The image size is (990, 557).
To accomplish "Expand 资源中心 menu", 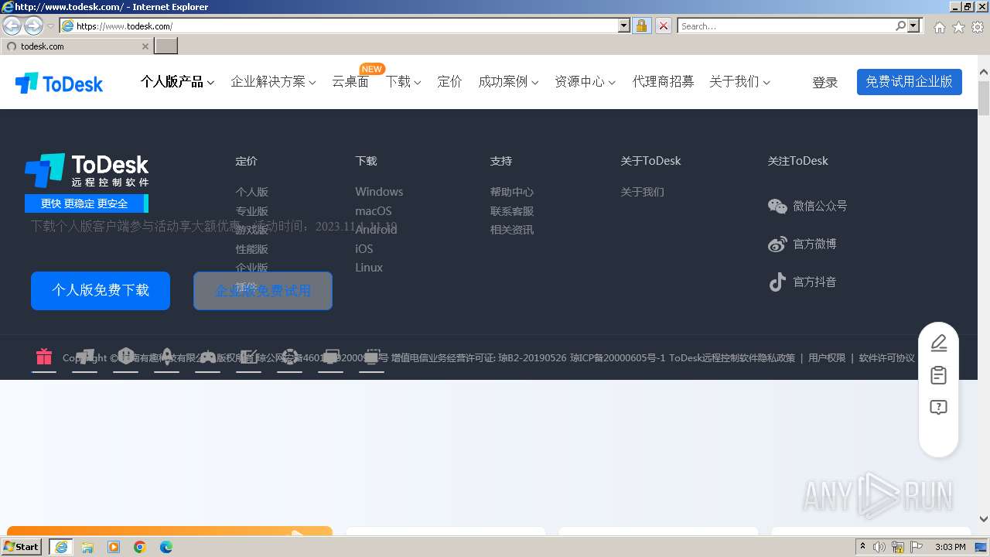I will pyautogui.click(x=585, y=81).
